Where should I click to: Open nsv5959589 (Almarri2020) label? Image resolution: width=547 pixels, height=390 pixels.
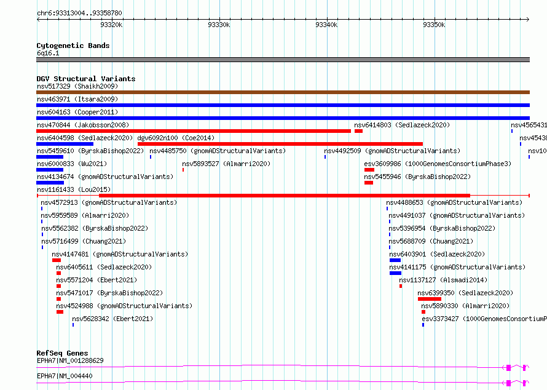pyautogui.click(x=85, y=215)
